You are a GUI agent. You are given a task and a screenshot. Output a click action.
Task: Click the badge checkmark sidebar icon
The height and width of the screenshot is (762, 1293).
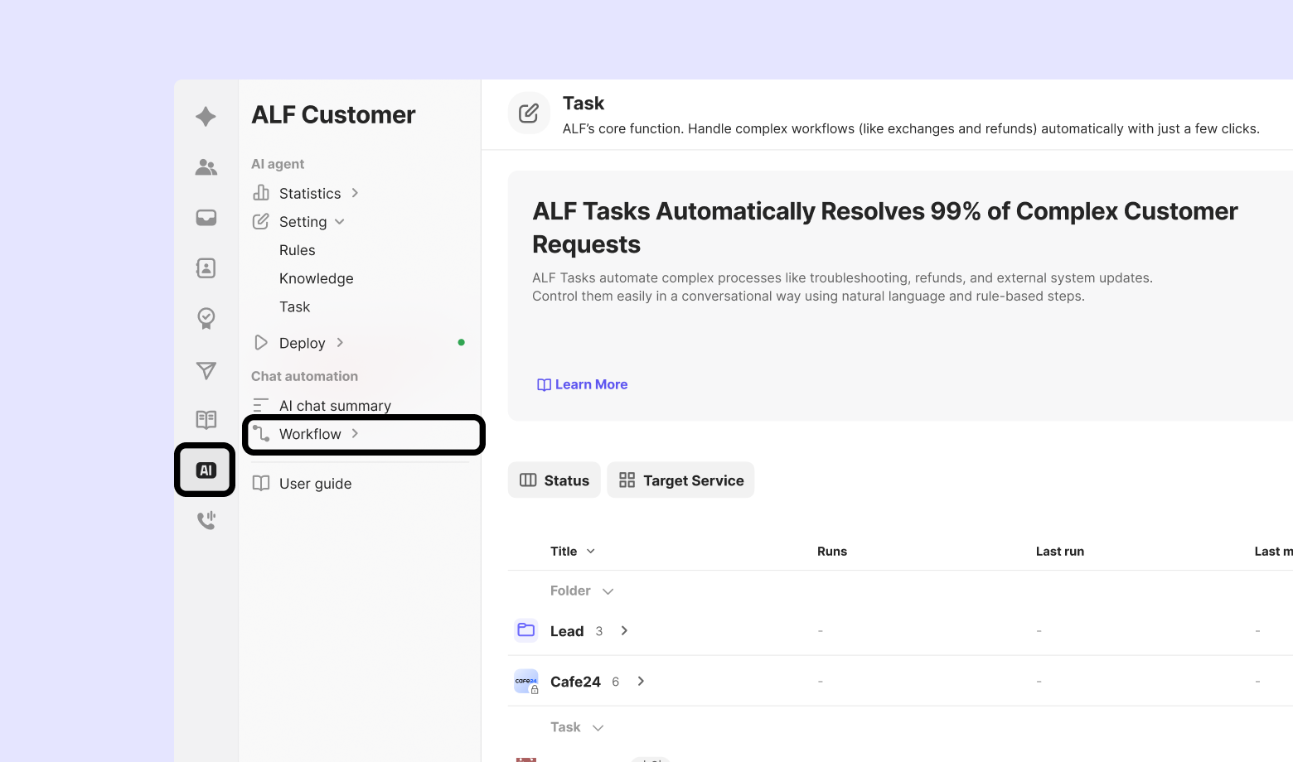pos(206,318)
